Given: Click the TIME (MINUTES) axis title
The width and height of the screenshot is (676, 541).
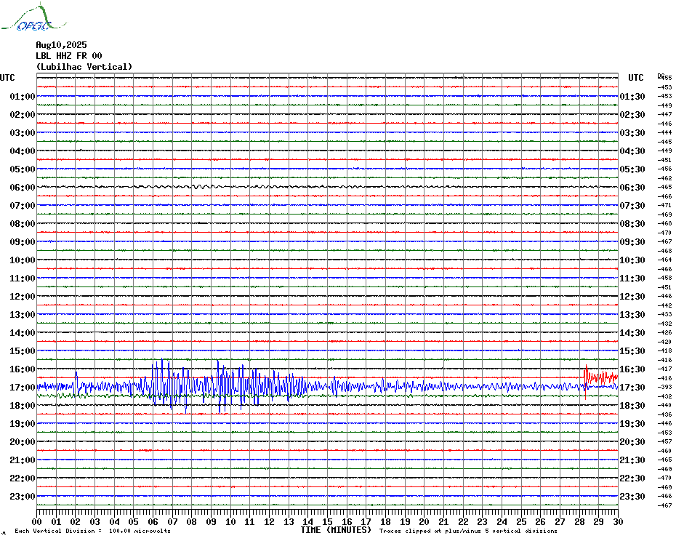Looking at the screenshot, I should point(336,530).
